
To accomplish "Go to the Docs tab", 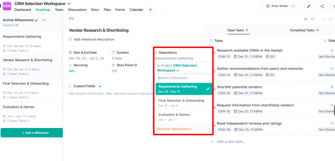I will coord(95,9).
